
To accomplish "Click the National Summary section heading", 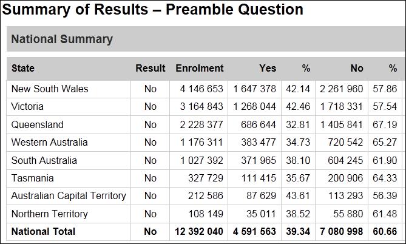I will pos(62,39).
